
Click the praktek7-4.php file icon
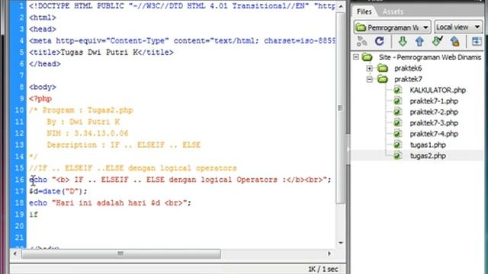pos(397,134)
